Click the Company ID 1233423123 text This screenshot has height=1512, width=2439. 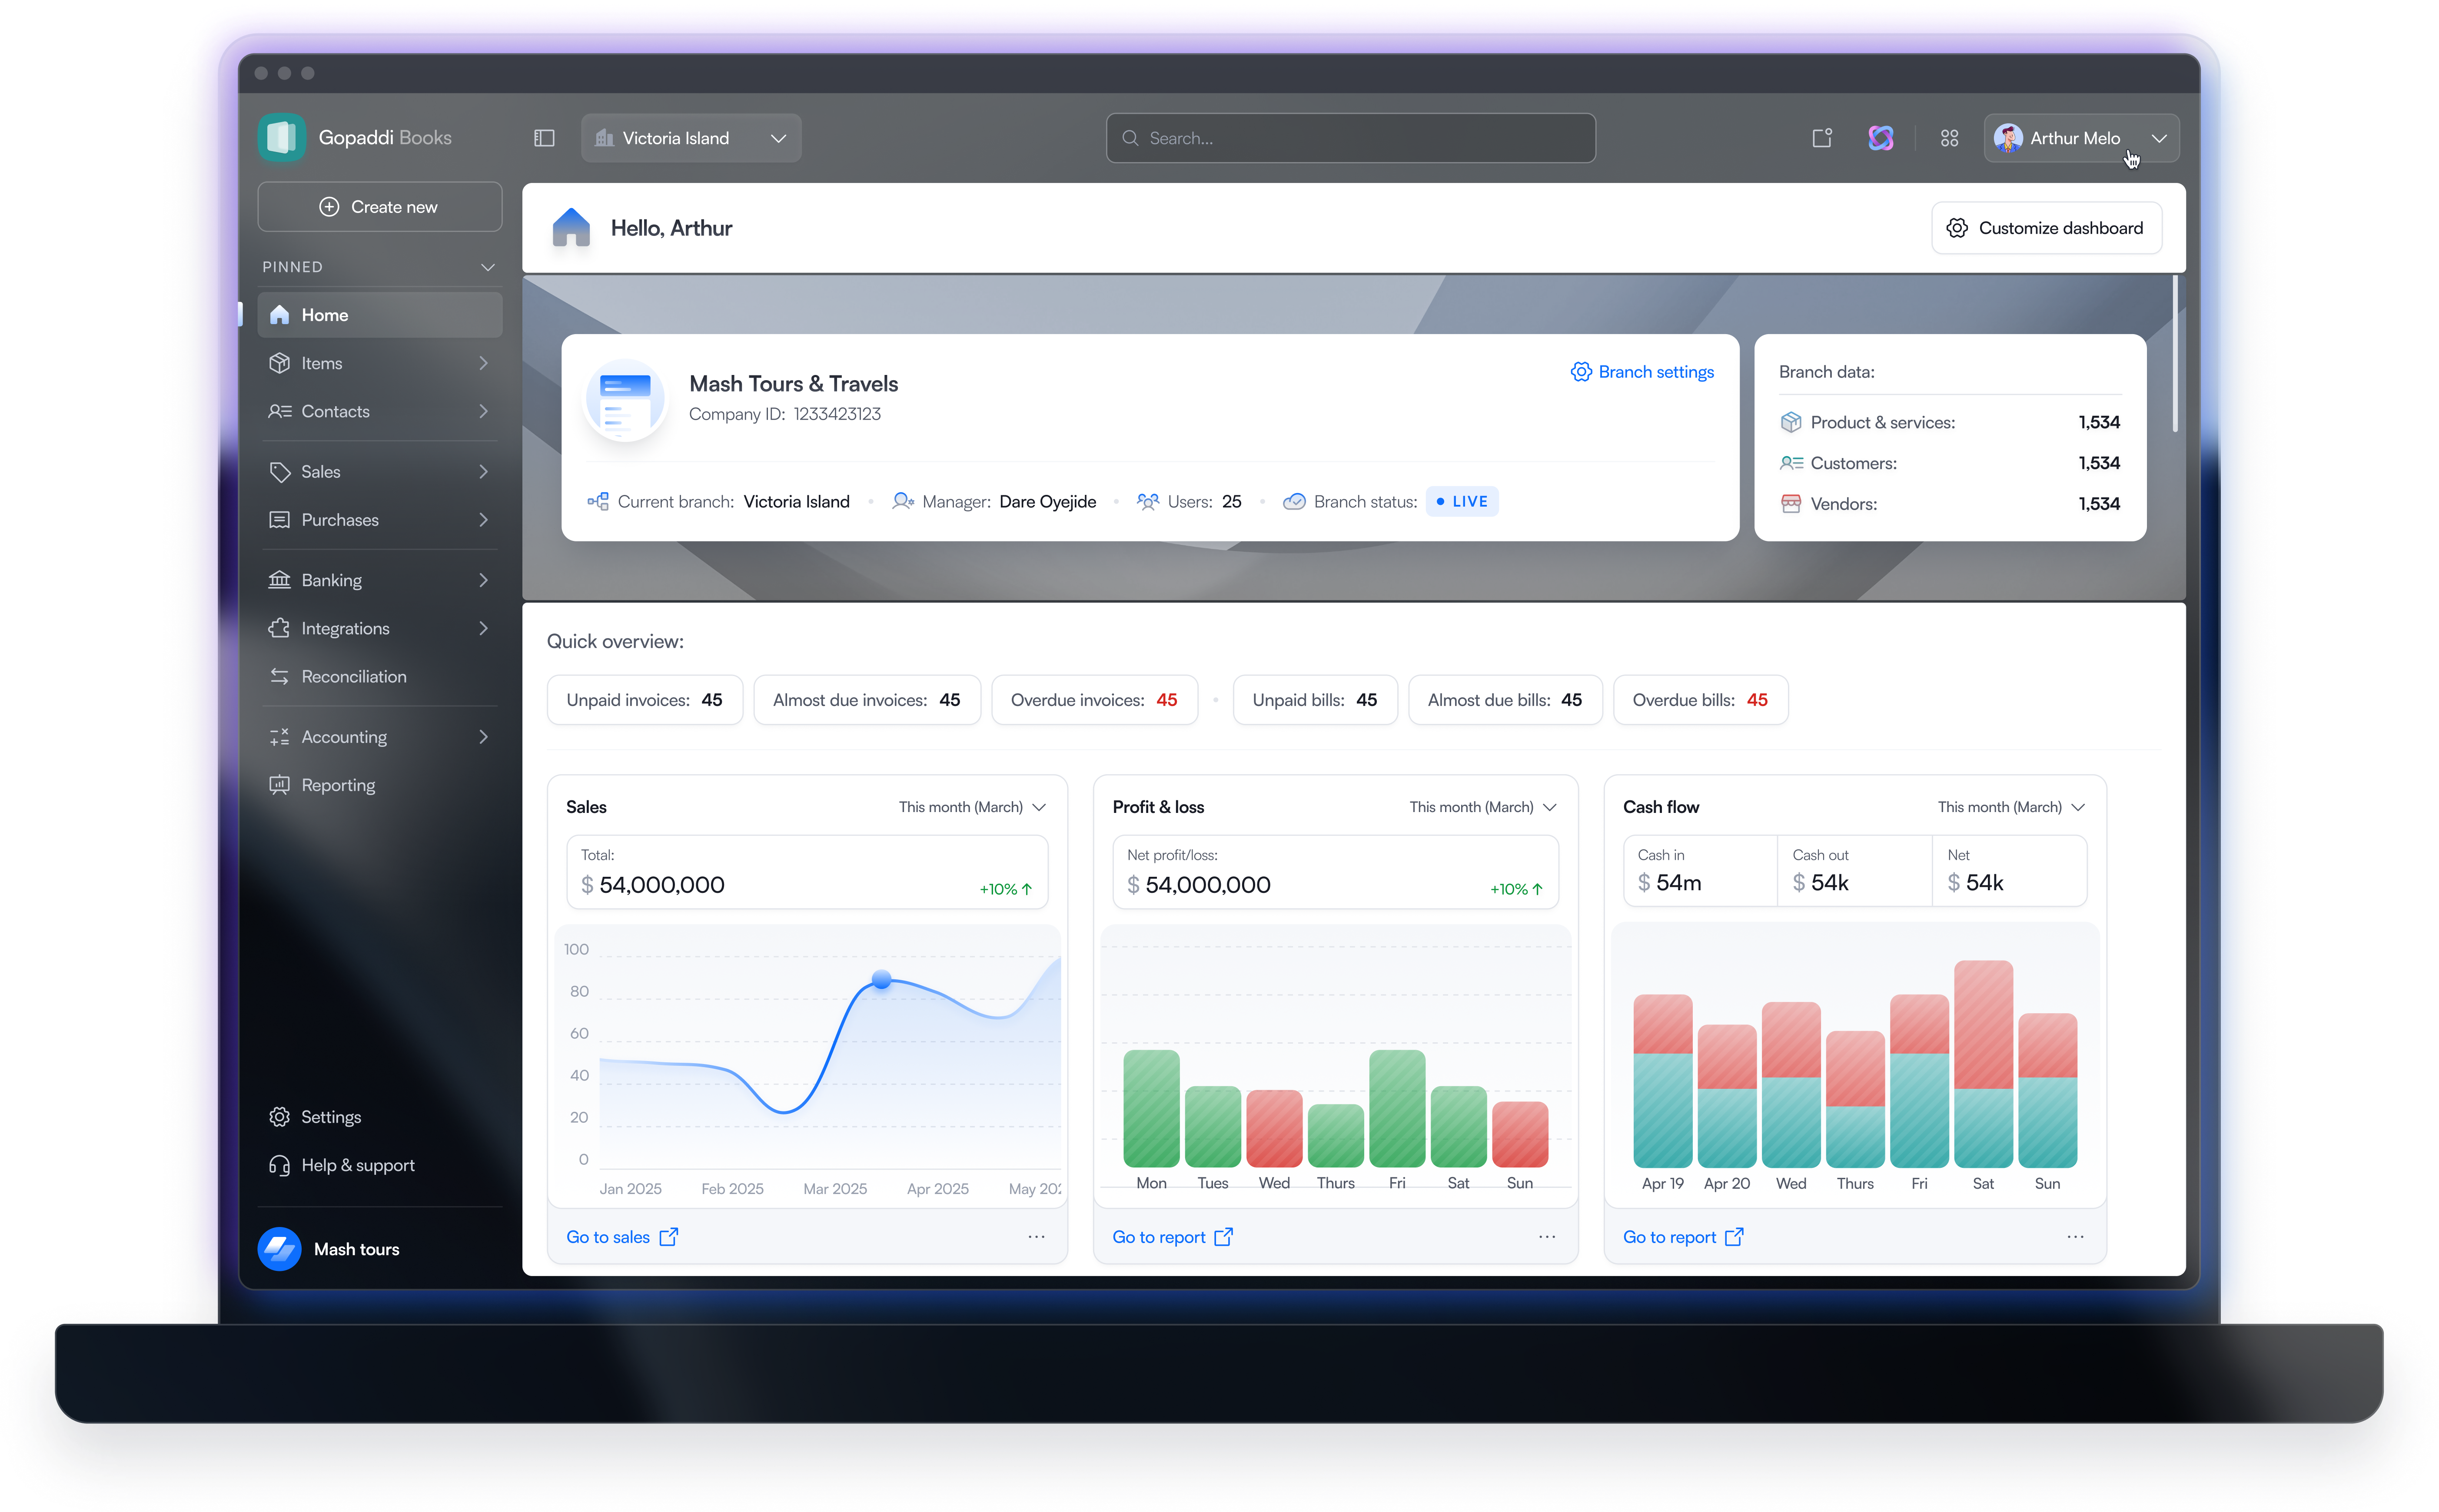pos(785,414)
